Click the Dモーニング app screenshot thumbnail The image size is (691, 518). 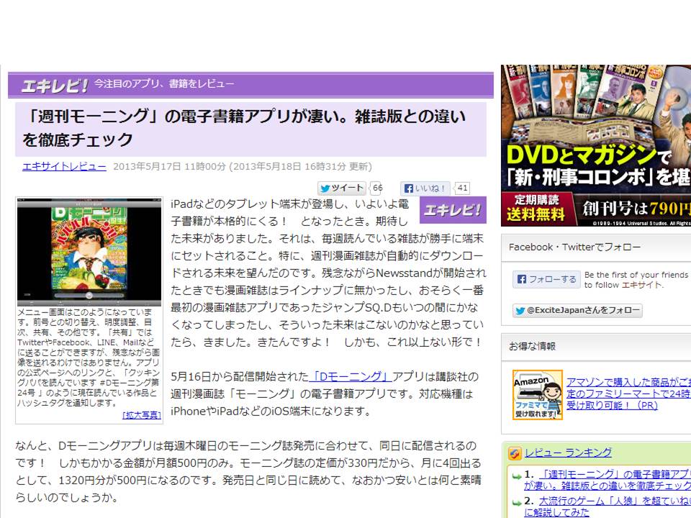89,252
